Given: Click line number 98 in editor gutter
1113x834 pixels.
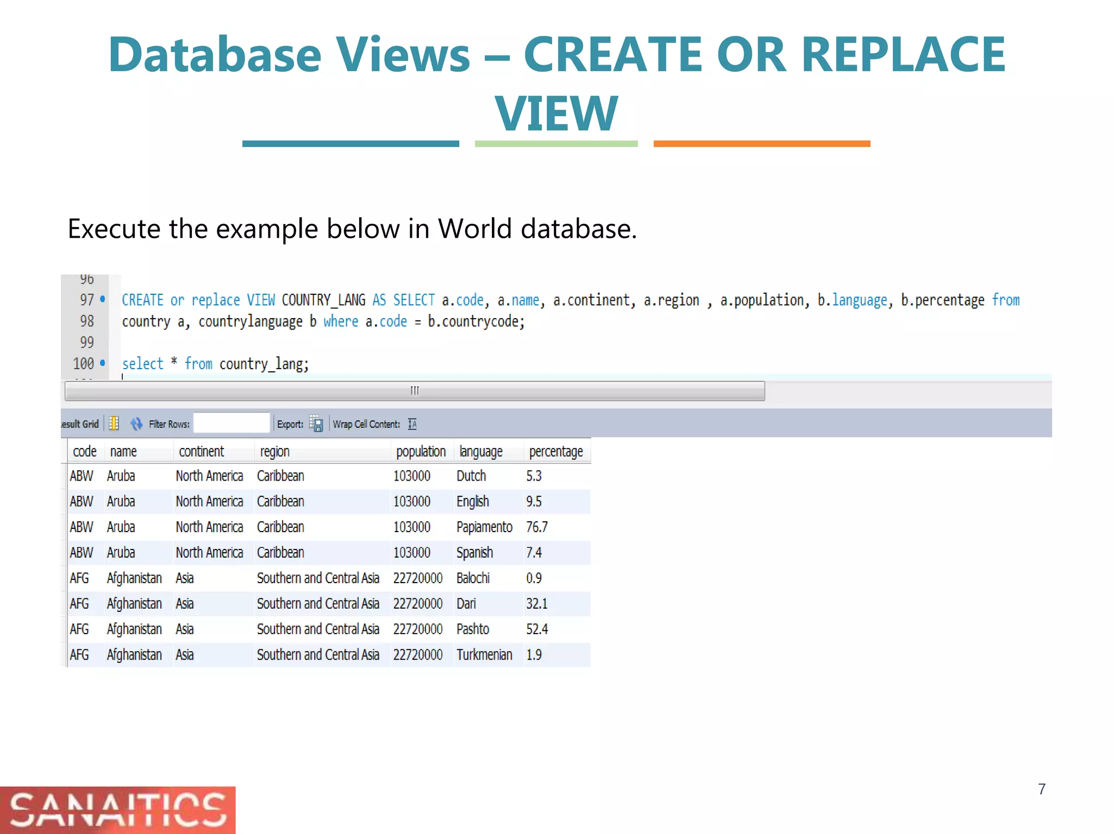Looking at the screenshot, I should pyautogui.click(x=87, y=321).
